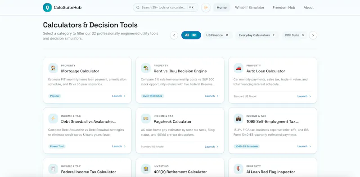The height and width of the screenshot is (177, 360).
Task: Click the 1099 Self-Employment briefcase icon
Action: (x=238, y=119)
